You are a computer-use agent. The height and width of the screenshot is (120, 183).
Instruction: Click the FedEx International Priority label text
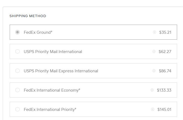(50, 110)
